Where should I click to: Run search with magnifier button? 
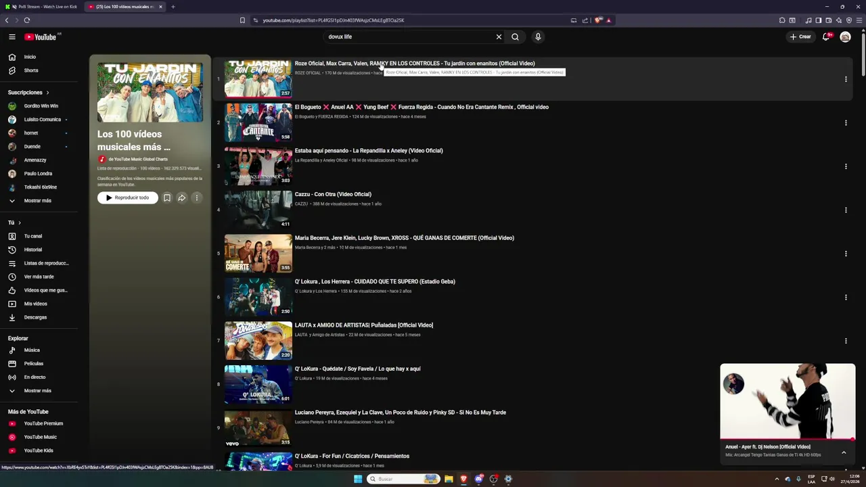515,37
